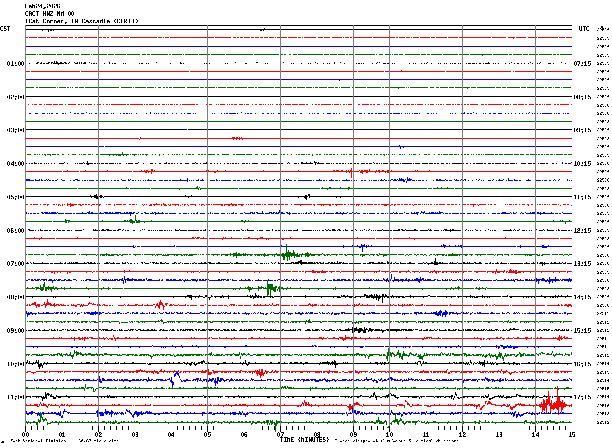Click the DC offset value 22513

(603, 372)
